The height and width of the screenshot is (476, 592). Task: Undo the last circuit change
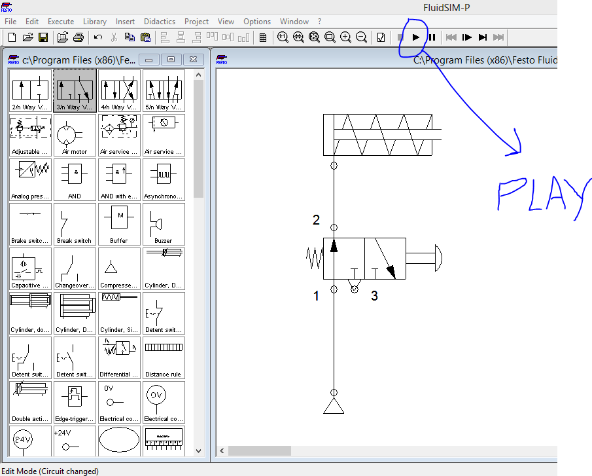click(x=96, y=37)
